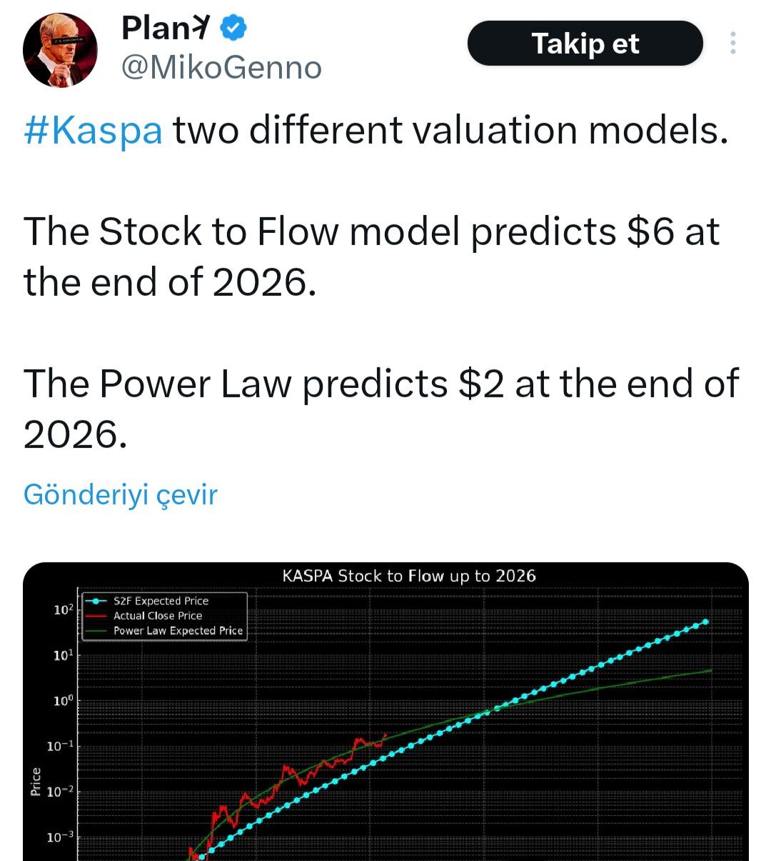This screenshot has width=771, height=861.
Task: Click the "S2F Expected Price" legend label
Action: 161,601
